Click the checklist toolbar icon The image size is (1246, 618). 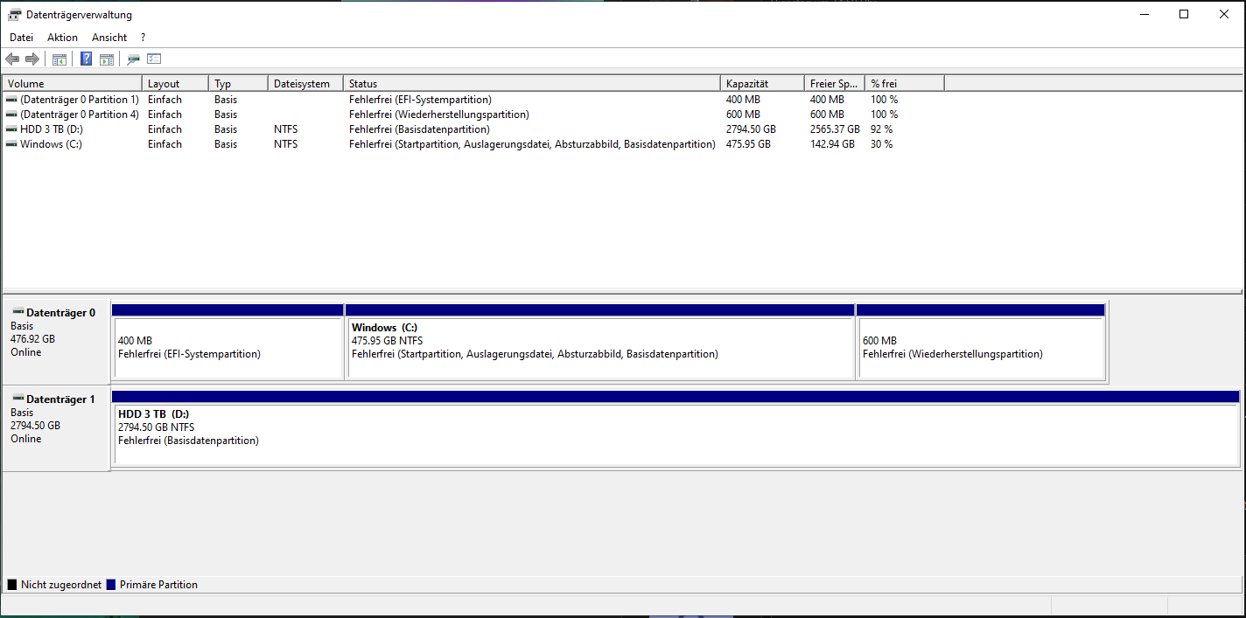pos(153,59)
